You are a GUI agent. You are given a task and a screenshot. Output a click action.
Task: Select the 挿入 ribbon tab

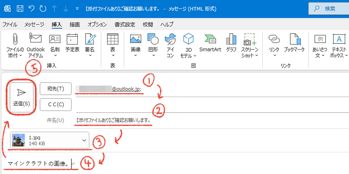pos(57,24)
